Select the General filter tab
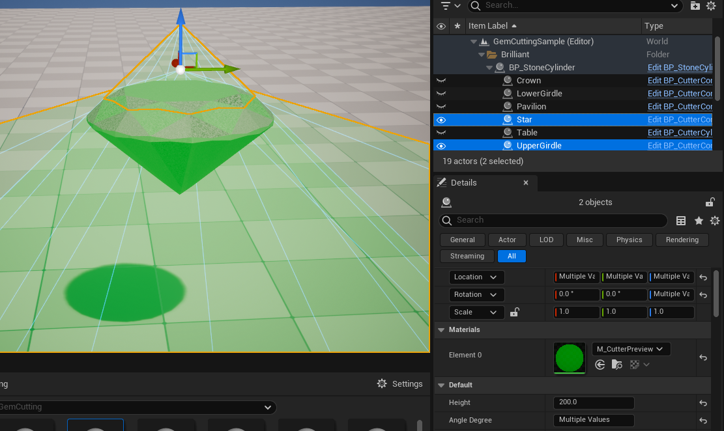Screen dimensions: 724x431 (x=462, y=240)
